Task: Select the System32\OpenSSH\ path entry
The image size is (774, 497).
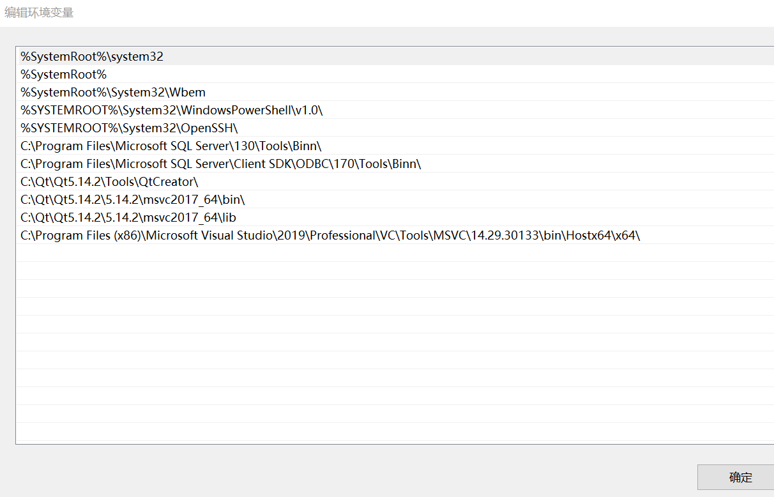Action: 395,128
